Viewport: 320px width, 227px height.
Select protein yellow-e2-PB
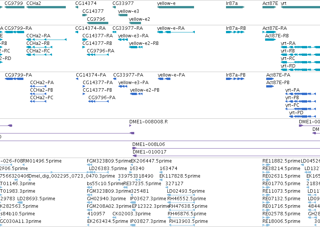click(x=136, y=94)
